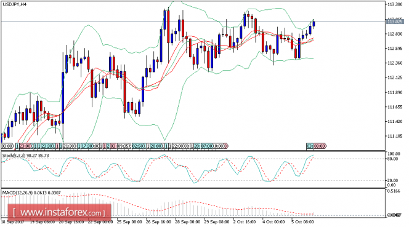Select the white 22:00 event flag

(177, 146)
